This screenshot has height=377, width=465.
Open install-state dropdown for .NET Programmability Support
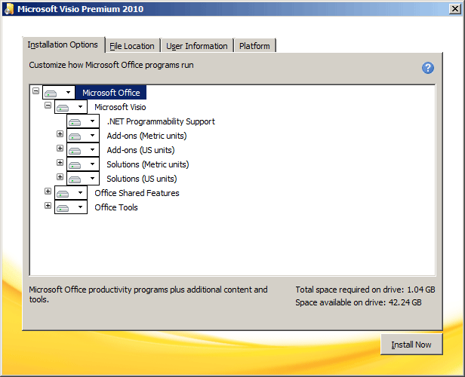tap(83, 121)
